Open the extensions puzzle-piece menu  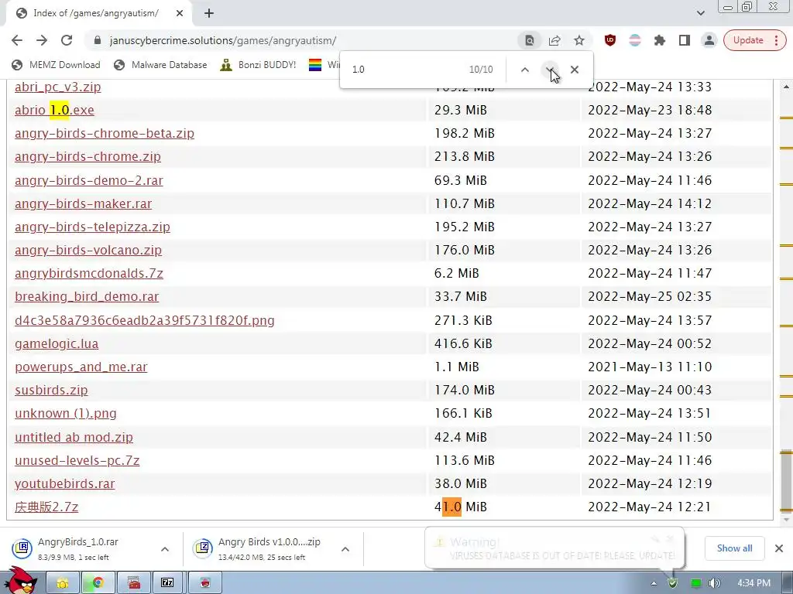(660, 40)
